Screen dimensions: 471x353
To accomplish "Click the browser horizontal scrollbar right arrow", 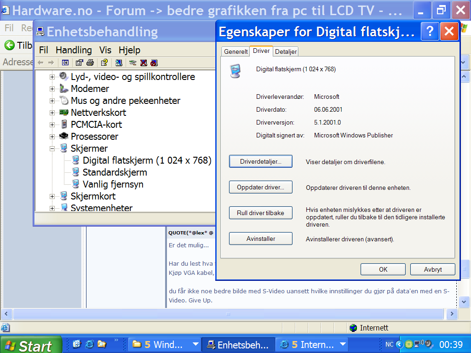I will coord(452,314).
